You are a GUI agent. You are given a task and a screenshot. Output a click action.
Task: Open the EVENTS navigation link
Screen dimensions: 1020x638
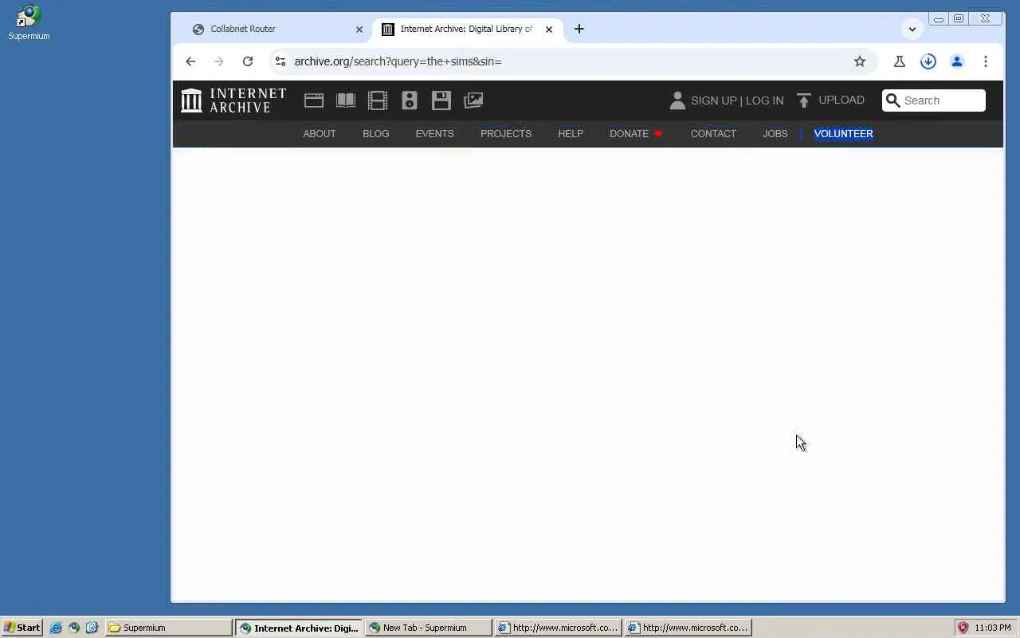pos(434,134)
